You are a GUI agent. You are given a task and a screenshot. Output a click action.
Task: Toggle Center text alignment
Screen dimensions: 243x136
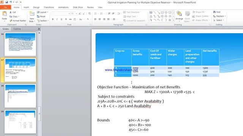pyautogui.click(x=99, y=19)
